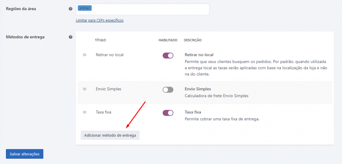This screenshot has height=164, width=342.
Task: Disable the Retirar no local method
Action: [x=168, y=56]
